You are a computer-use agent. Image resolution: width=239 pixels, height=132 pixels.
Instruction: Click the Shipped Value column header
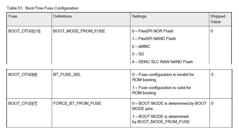[x=218, y=19]
